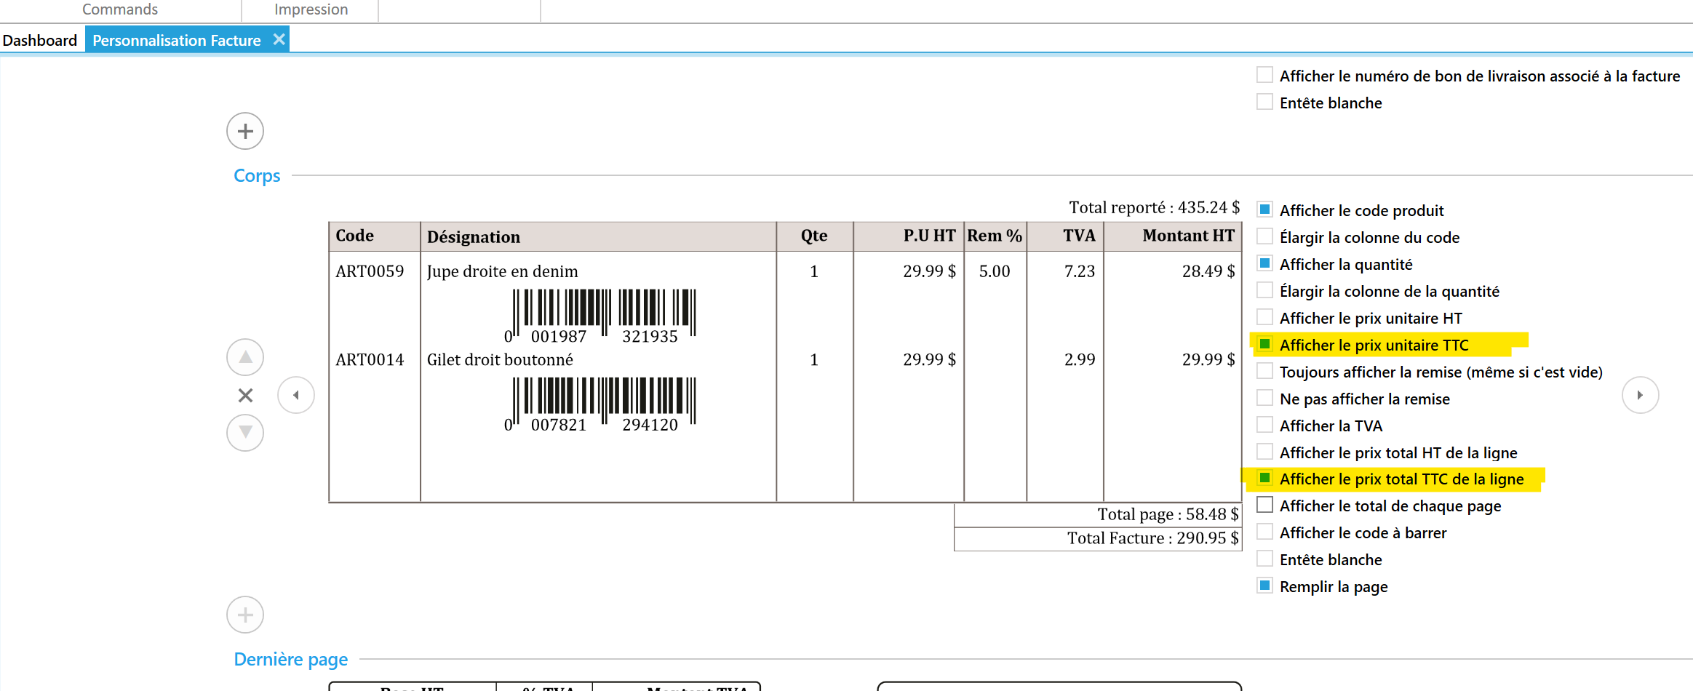
Task: Click the plus icon above Dernière page
Action: pyautogui.click(x=245, y=615)
